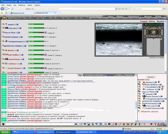The height and width of the screenshot is (134, 168).
Task: Open Сервис menu
Action: (30, 5)
